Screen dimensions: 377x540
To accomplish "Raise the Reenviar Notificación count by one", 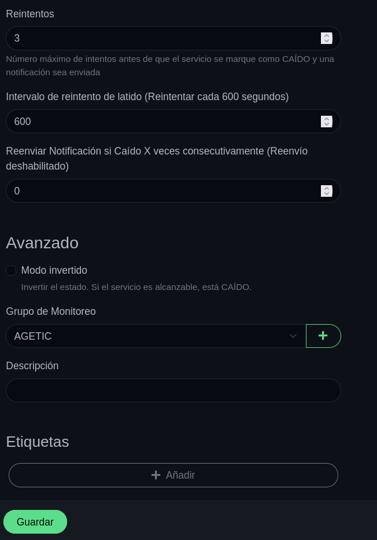I will tap(327, 188).
